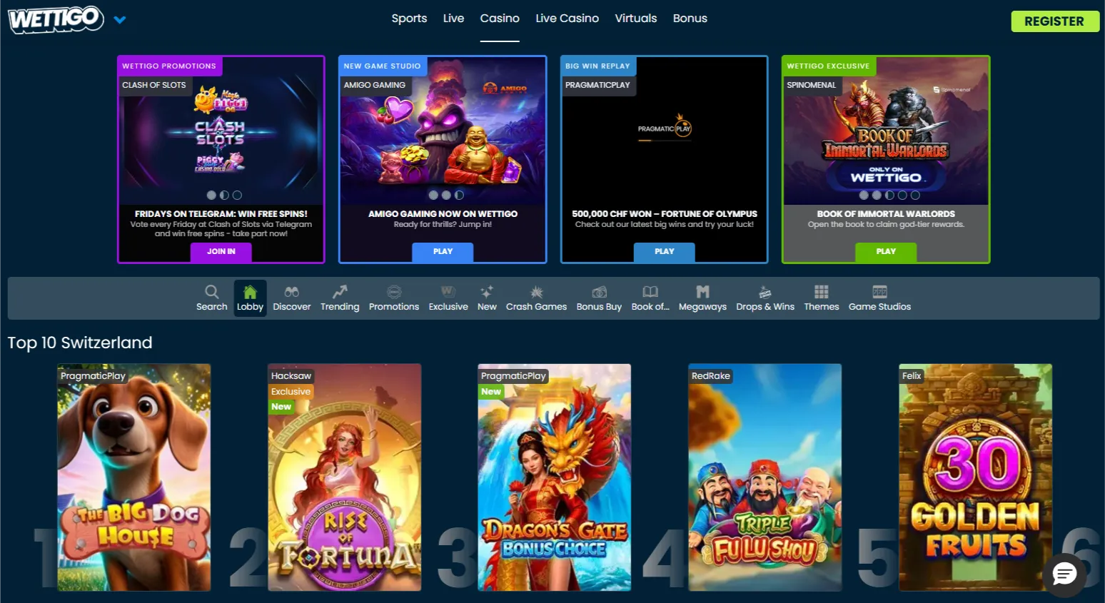Open the live chat bubble
Image resolution: width=1105 pixels, height=603 pixels.
(1064, 574)
